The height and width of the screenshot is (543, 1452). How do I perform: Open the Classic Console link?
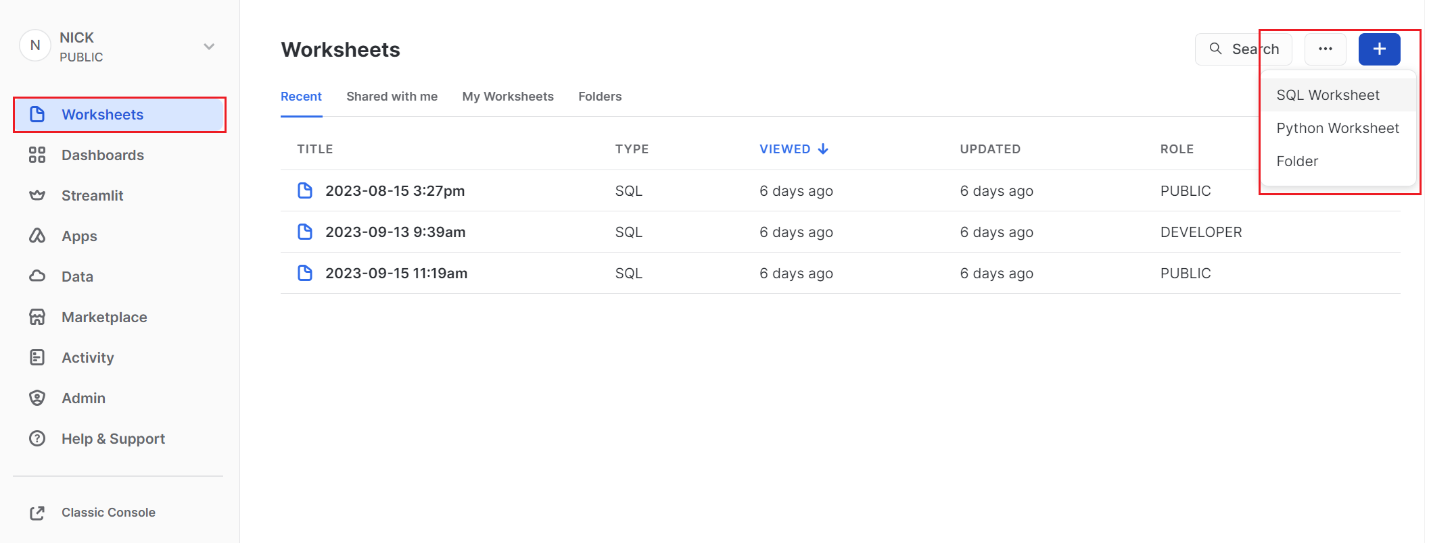pos(108,513)
